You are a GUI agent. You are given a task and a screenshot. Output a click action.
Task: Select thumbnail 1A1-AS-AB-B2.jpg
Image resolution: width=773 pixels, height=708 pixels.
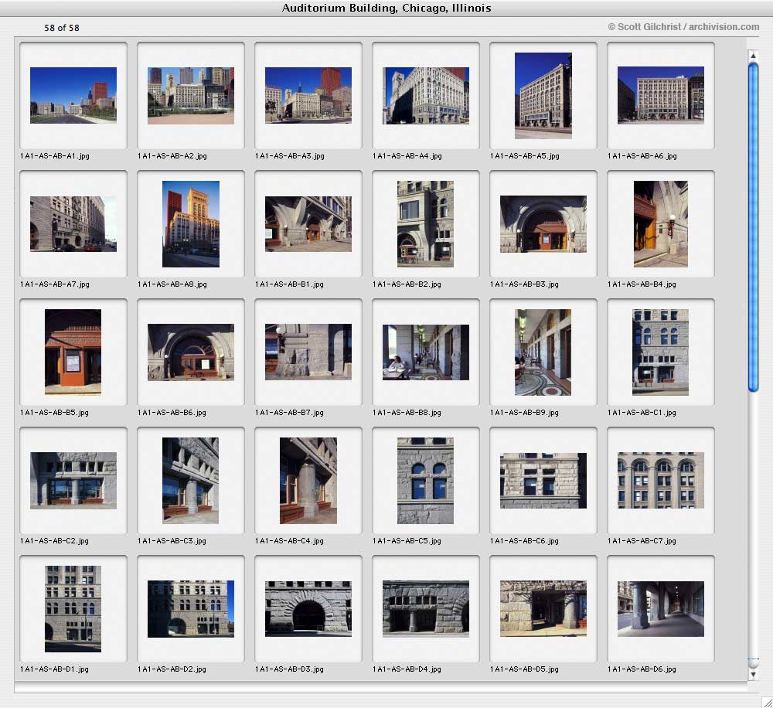click(425, 224)
